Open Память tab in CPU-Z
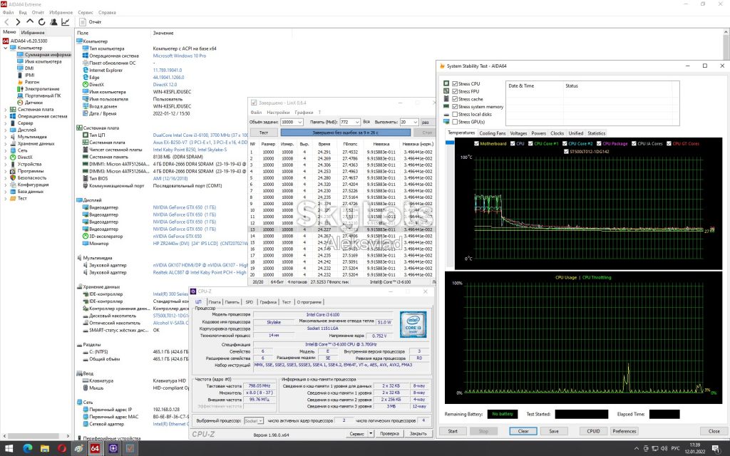 click(232, 302)
